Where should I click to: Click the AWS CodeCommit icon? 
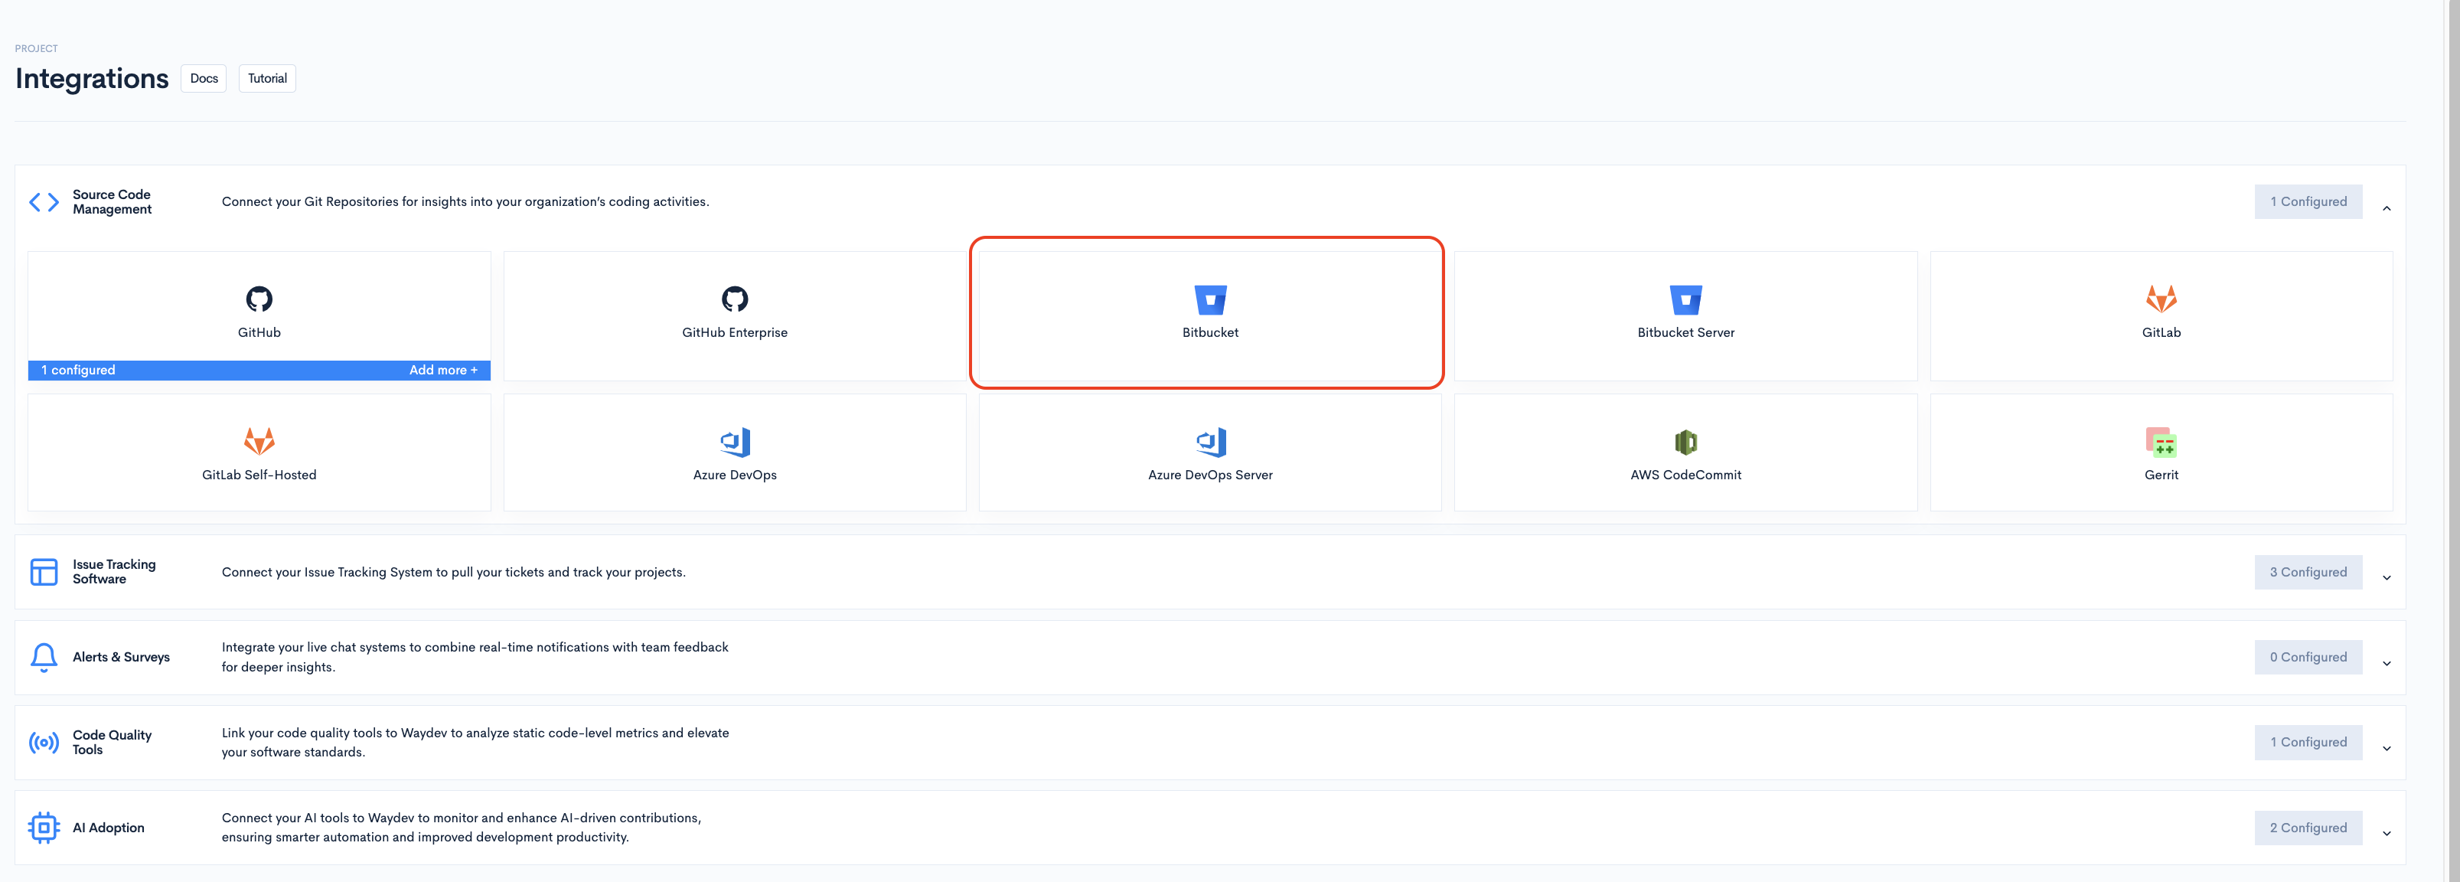1685,442
